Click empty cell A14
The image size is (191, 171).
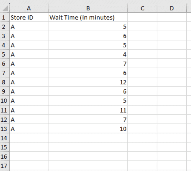29,138
